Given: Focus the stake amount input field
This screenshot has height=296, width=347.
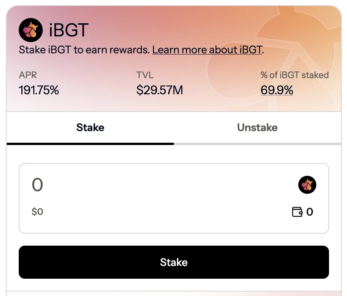Looking at the screenshot, I should (x=150, y=185).
